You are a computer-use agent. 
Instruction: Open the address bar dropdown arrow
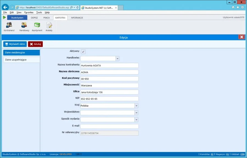[74, 7]
